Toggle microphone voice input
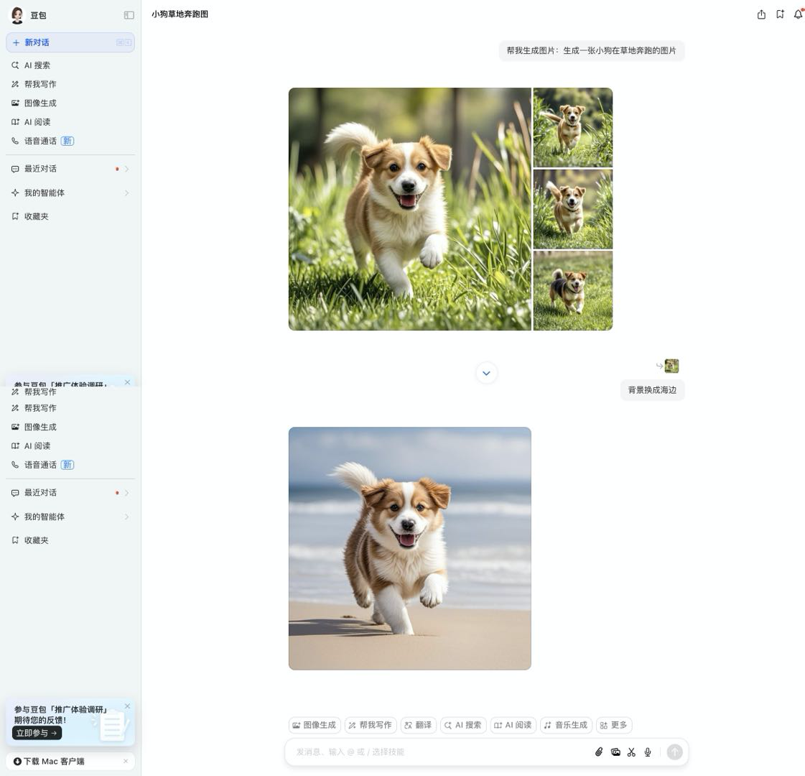This screenshot has height=776, width=805. point(648,752)
